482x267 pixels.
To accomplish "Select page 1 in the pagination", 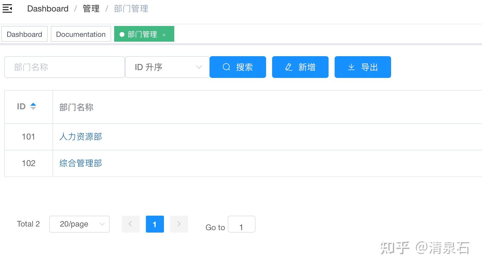I will [x=155, y=224].
